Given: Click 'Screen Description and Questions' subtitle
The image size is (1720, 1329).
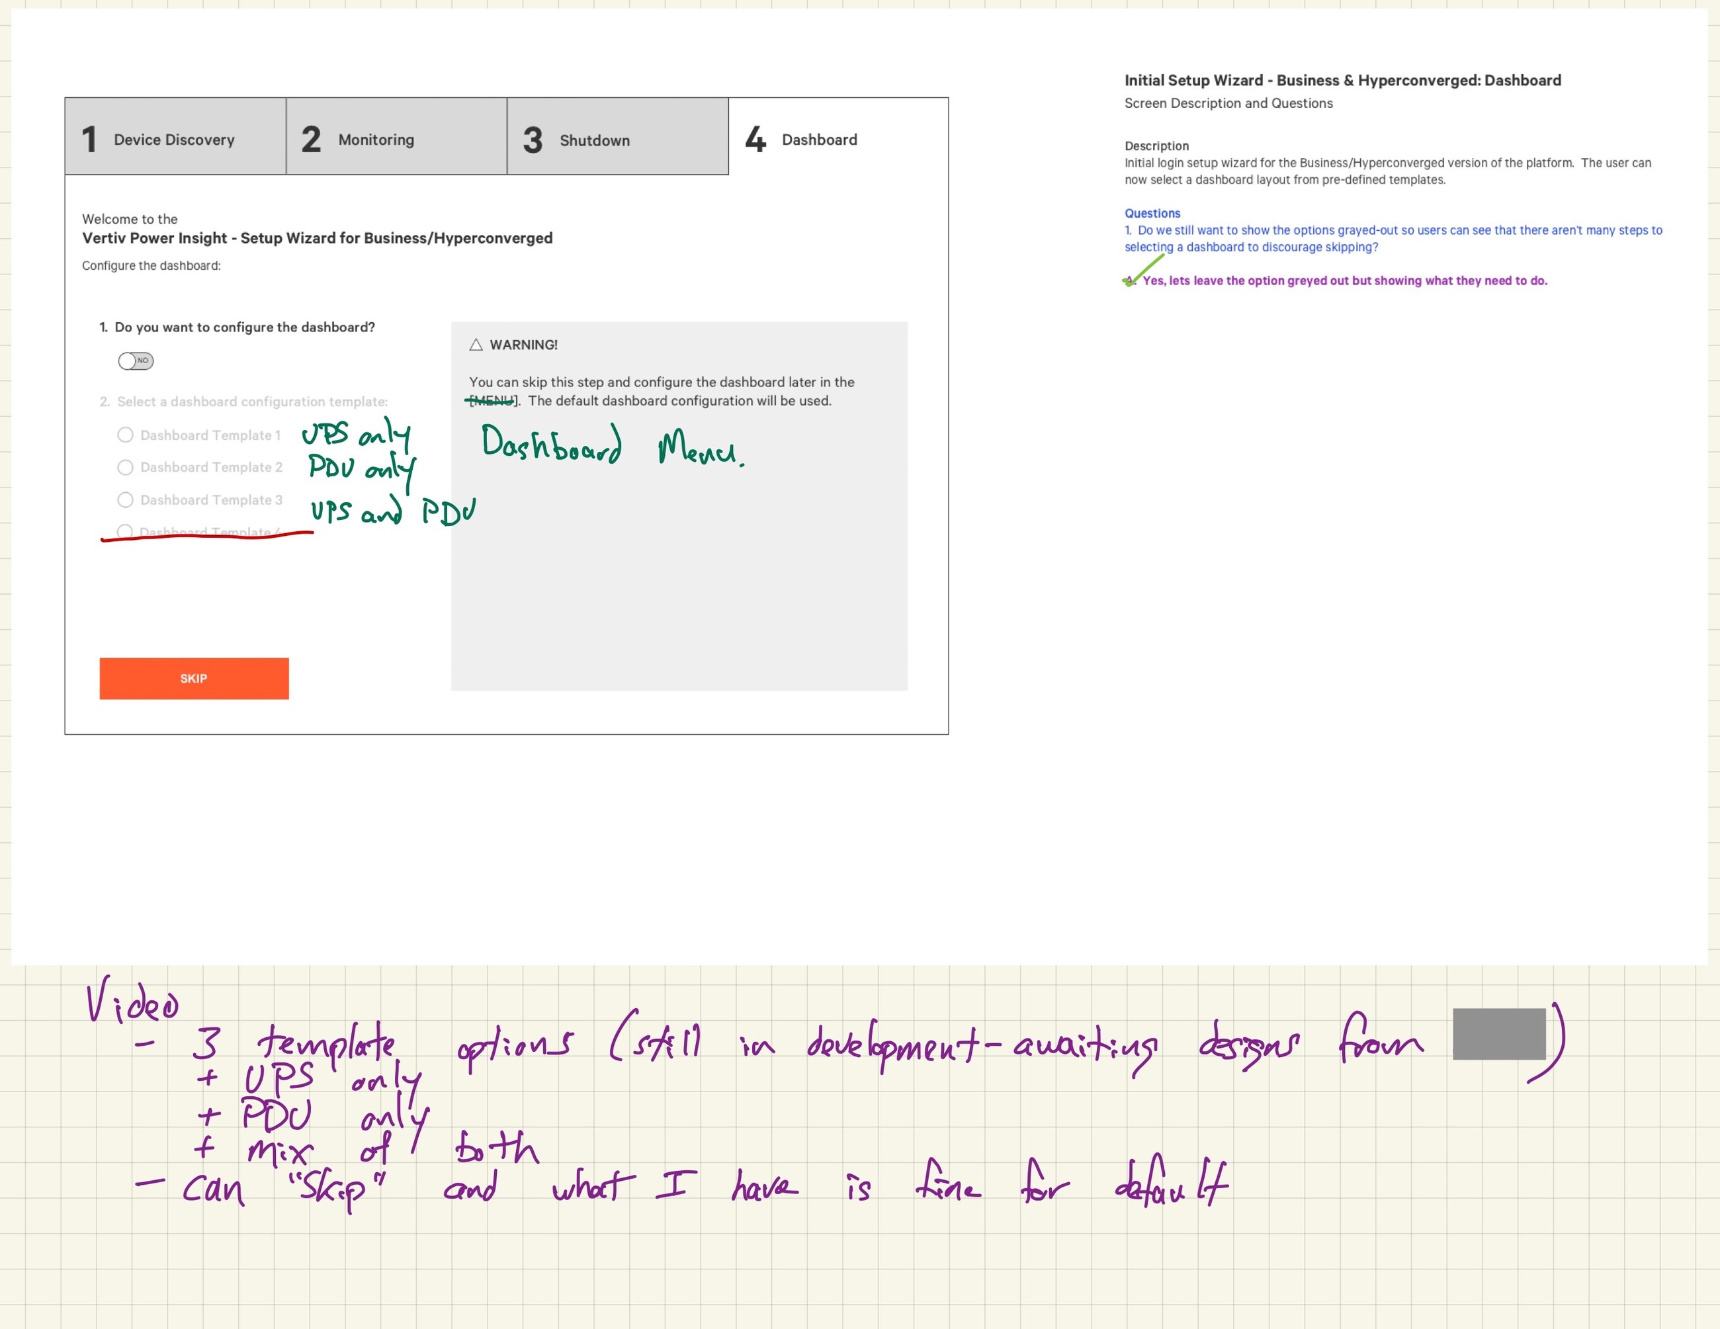Looking at the screenshot, I should 1228,103.
